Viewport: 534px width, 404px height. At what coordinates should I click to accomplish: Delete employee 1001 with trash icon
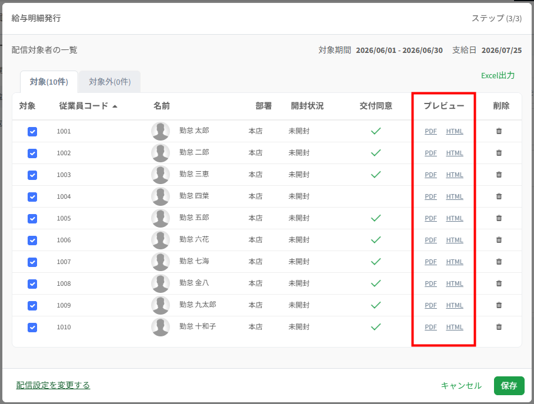(x=499, y=131)
